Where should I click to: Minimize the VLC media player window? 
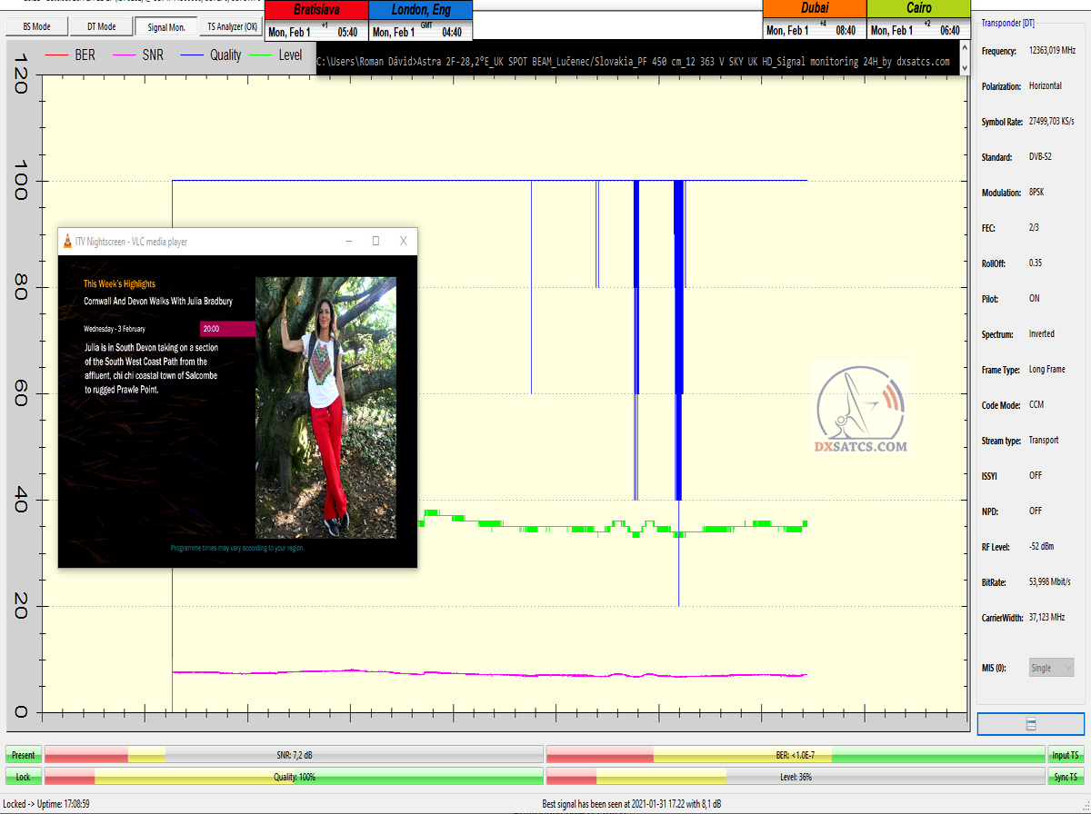(348, 242)
